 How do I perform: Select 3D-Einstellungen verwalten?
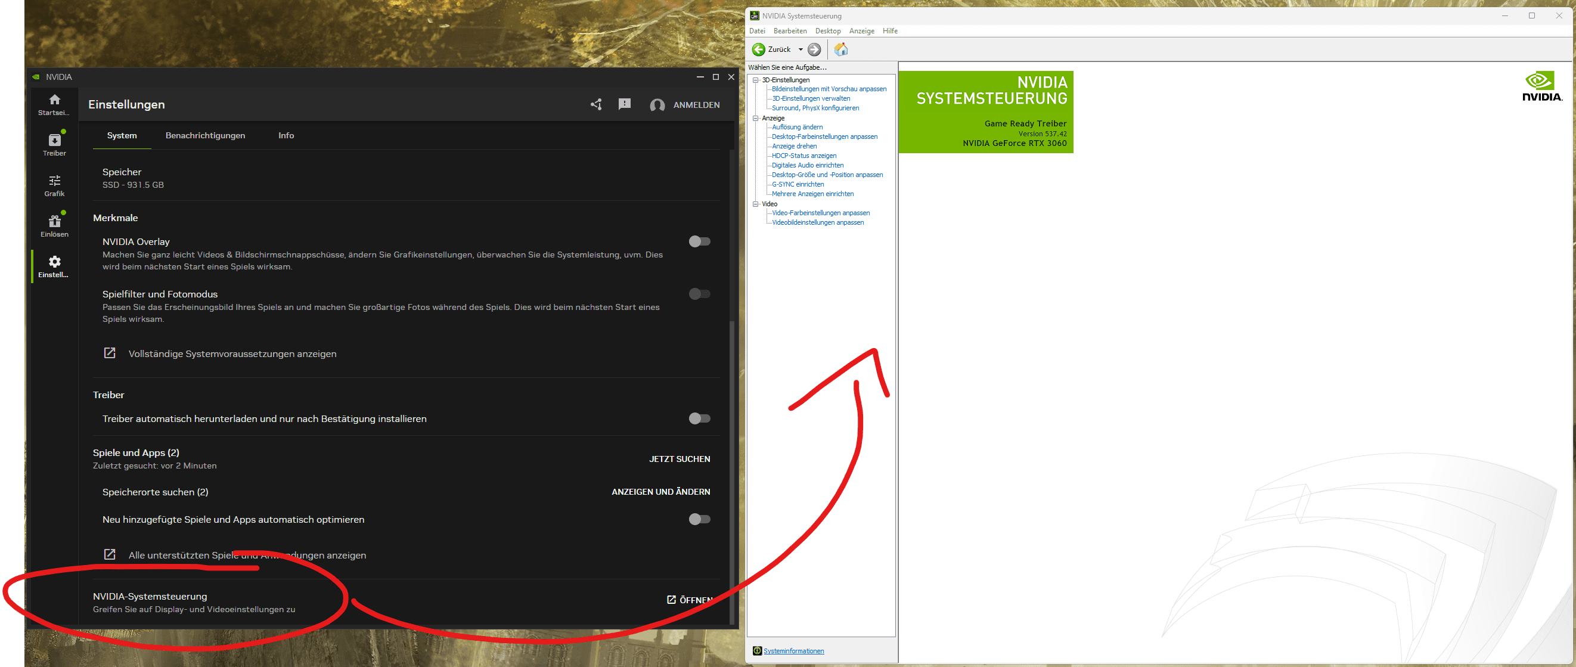811,98
